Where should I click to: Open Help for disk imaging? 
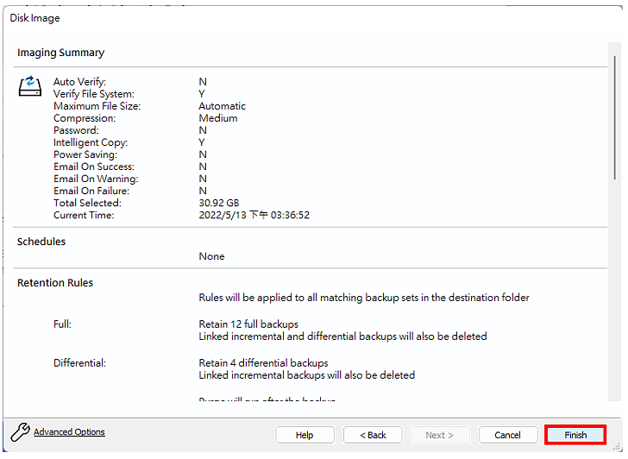(x=305, y=435)
